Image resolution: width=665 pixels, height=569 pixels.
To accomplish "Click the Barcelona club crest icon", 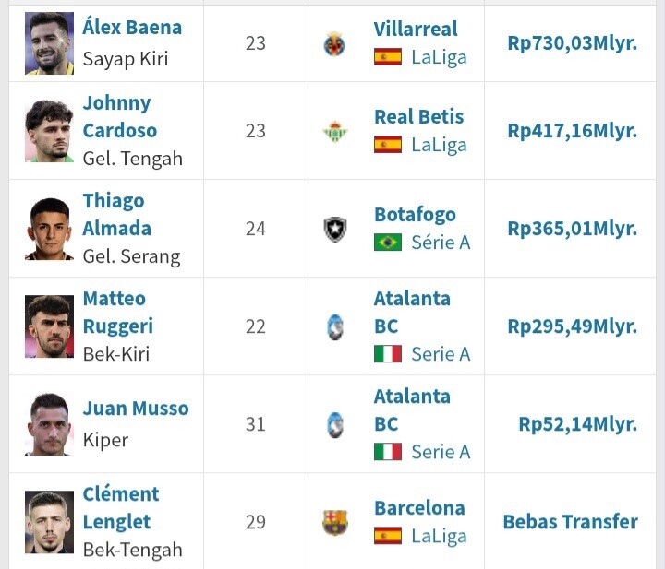I will (335, 523).
